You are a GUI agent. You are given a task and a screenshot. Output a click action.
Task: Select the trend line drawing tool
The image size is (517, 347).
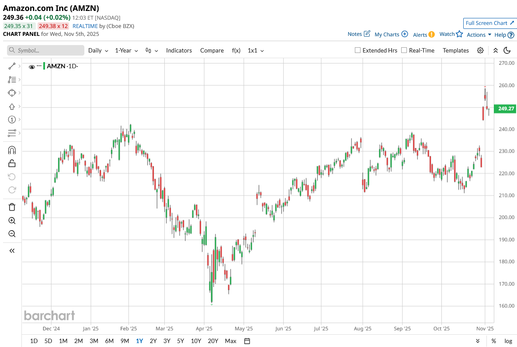tap(12, 66)
